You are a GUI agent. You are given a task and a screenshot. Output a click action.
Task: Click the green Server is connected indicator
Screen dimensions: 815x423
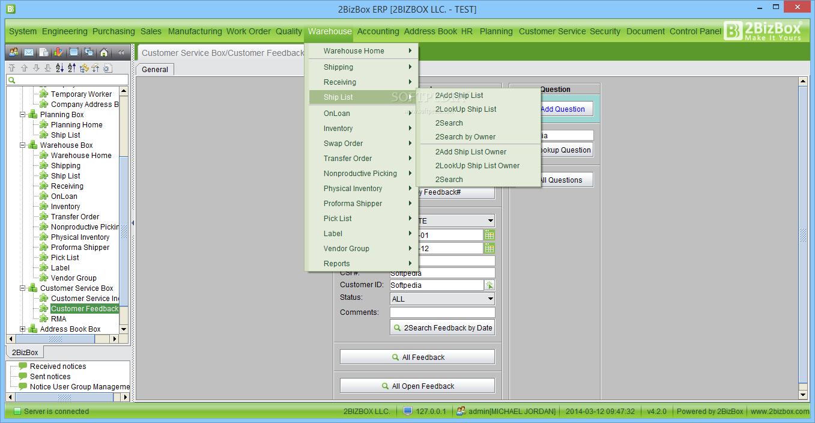pos(17,412)
